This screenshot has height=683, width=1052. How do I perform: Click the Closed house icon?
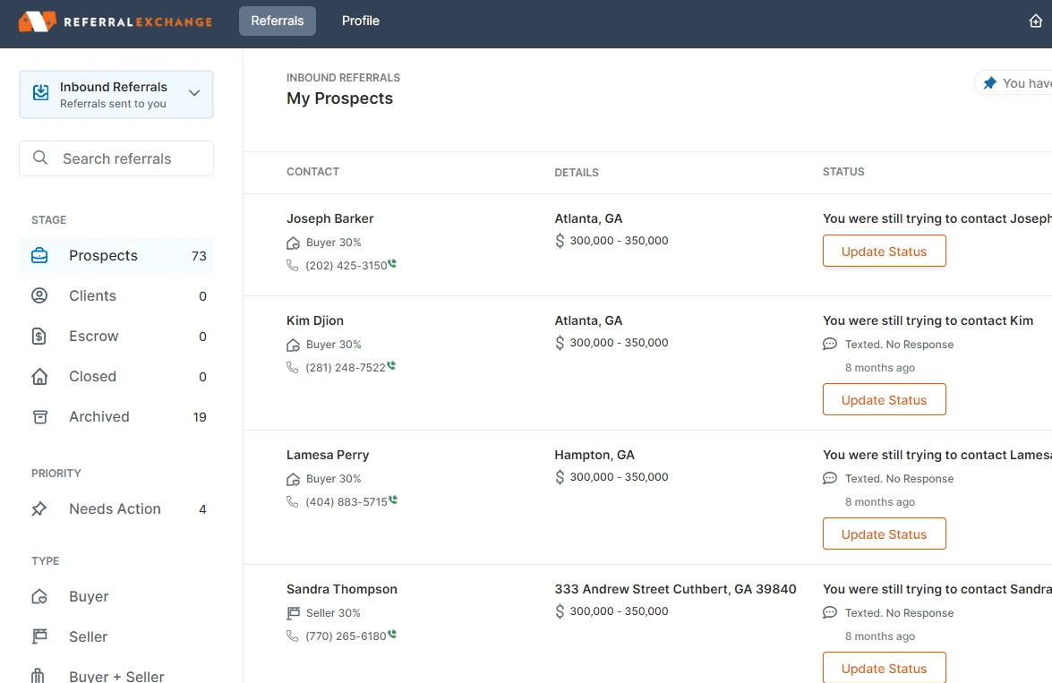click(39, 376)
